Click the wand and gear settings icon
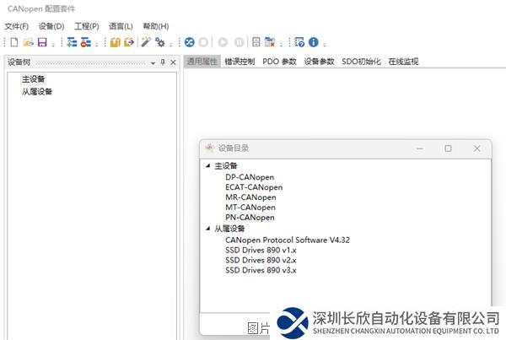This screenshot has height=340, width=506. 146,42
